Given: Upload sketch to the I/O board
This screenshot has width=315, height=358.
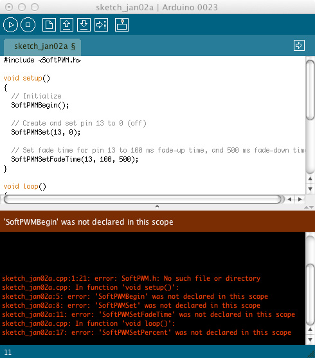Looking at the screenshot, I should [101, 24].
